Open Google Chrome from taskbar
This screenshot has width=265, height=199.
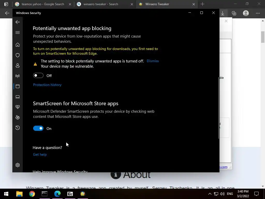click(32, 194)
